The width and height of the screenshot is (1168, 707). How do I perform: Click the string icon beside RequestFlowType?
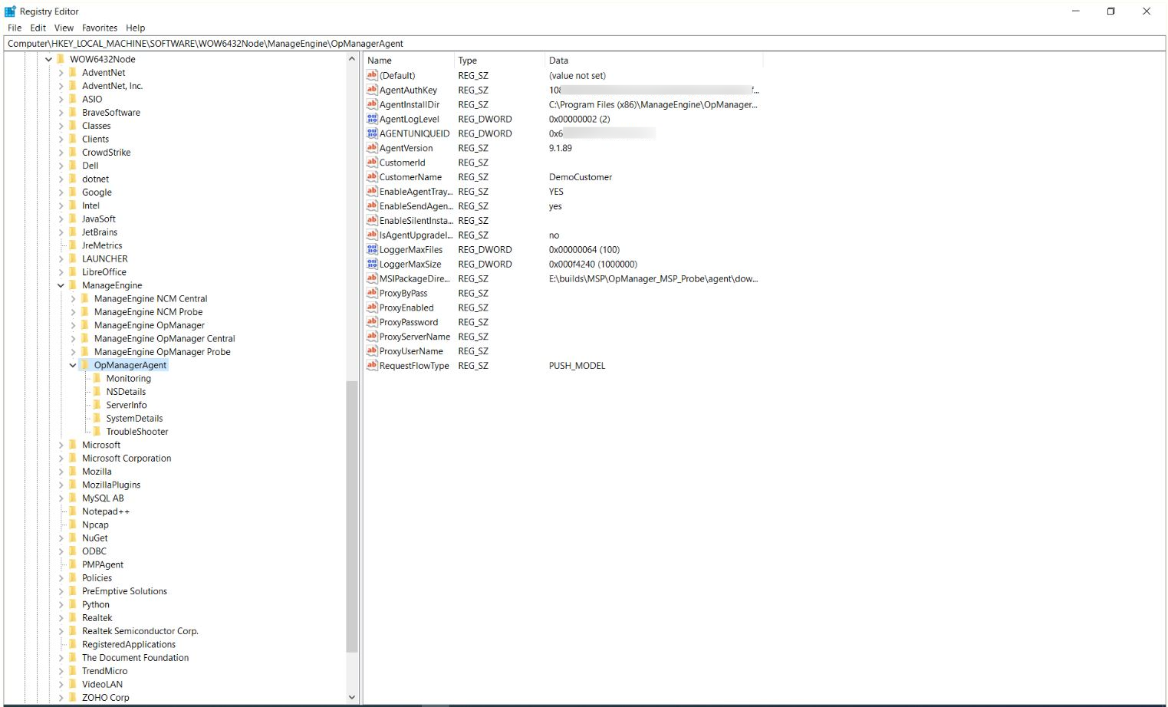point(371,366)
